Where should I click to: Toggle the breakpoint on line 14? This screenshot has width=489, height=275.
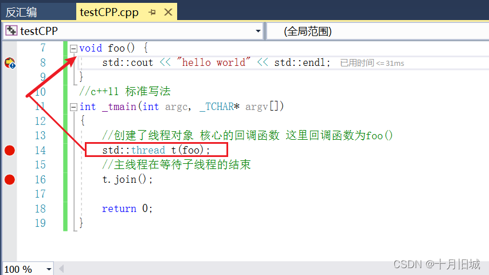[x=10, y=150]
